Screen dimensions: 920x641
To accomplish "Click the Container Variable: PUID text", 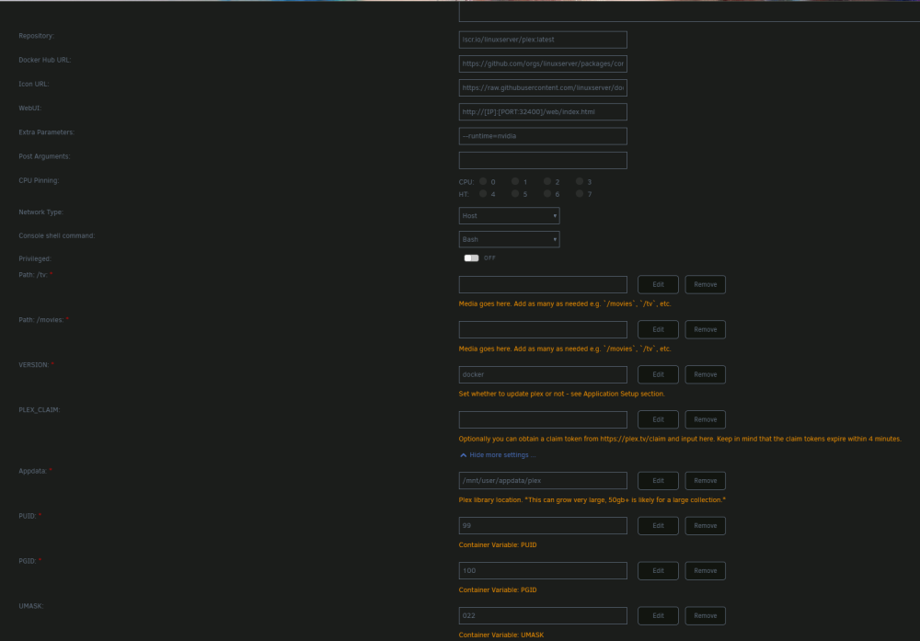I will [498, 545].
